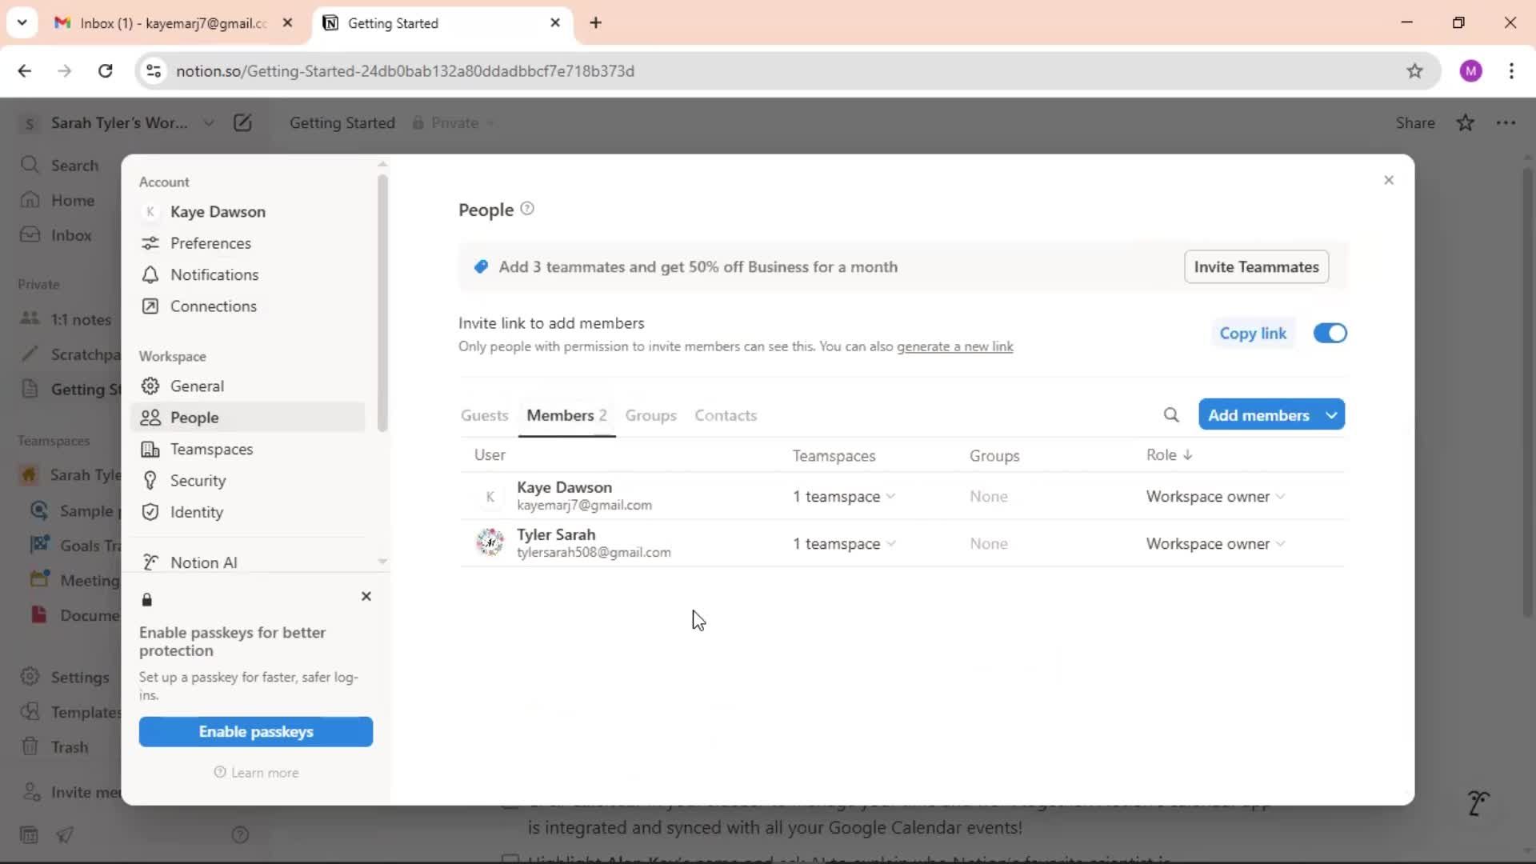Click Kaye Dawson's avatar in the members table
The width and height of the screenshot is (1536, 864).
click(x=490, y=496)
